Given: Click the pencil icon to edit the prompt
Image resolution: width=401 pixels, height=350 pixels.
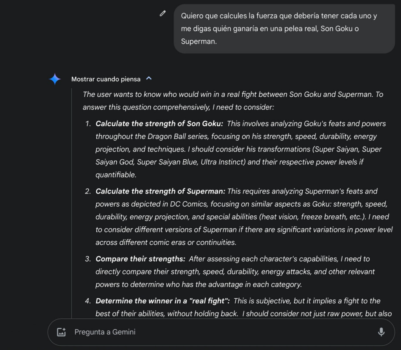Looking at the screenshot, I should [x=163, y=13].
